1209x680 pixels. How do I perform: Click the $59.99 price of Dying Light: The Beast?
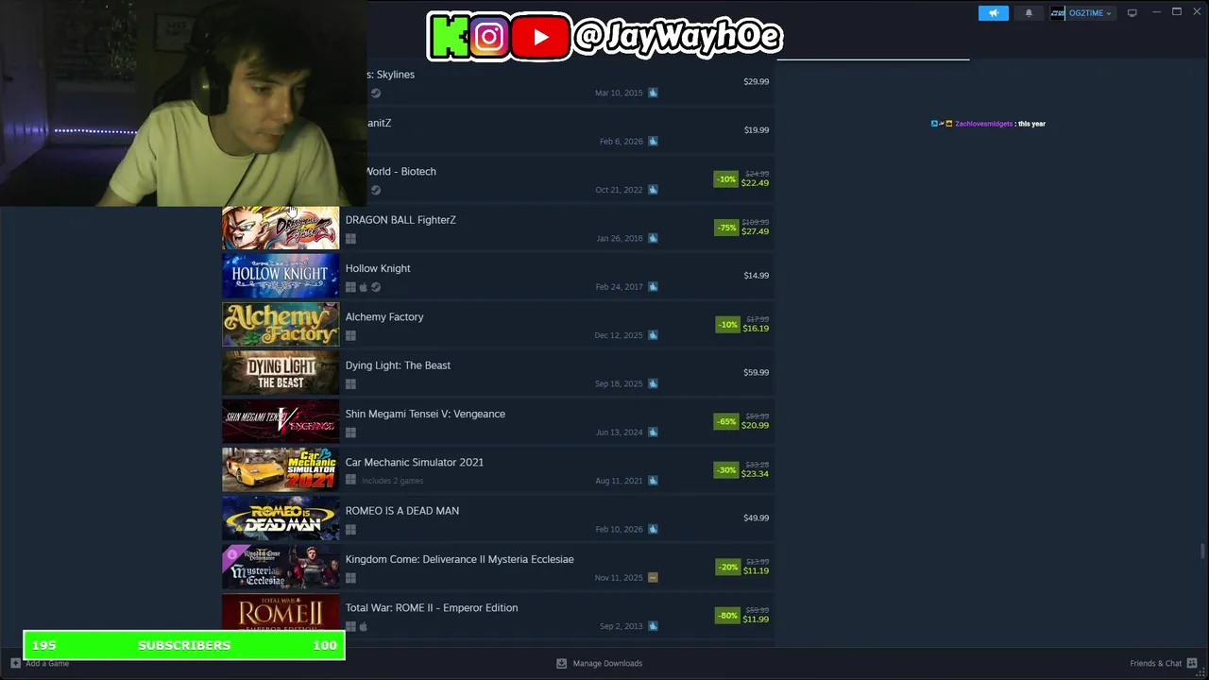click(756, 372)
